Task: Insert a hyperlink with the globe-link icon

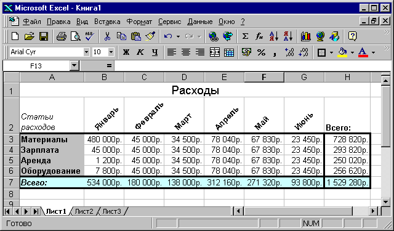Action: (214, 36)
